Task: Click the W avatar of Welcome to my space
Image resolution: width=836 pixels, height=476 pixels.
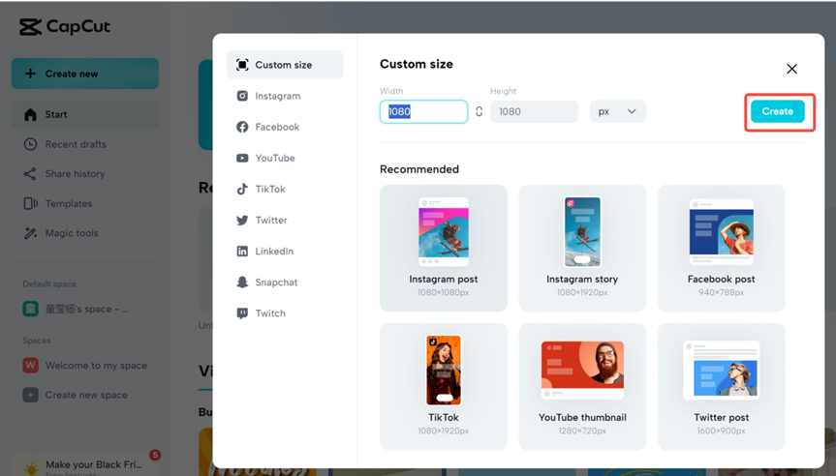Action: coord(30,366)
